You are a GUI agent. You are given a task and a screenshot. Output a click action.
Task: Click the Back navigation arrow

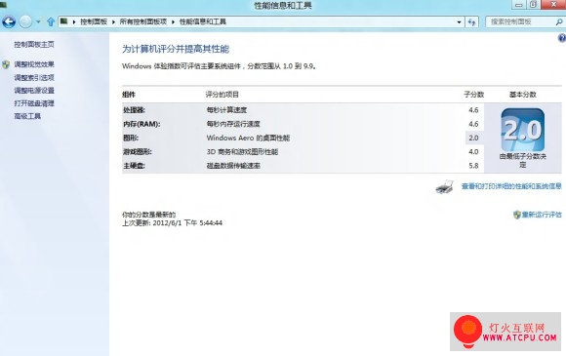pos(9,22)
